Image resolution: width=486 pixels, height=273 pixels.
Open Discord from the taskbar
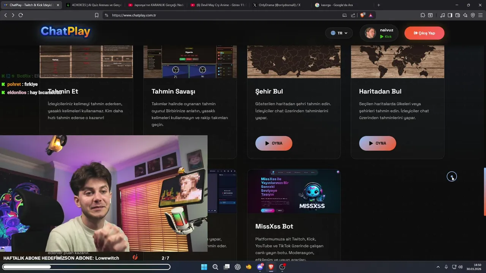(x=260, y=267)
